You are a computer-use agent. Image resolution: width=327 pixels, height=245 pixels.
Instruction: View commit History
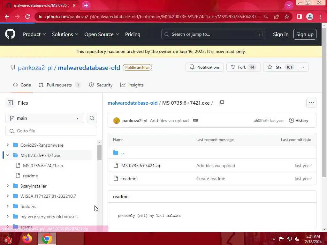pos(299,120)
